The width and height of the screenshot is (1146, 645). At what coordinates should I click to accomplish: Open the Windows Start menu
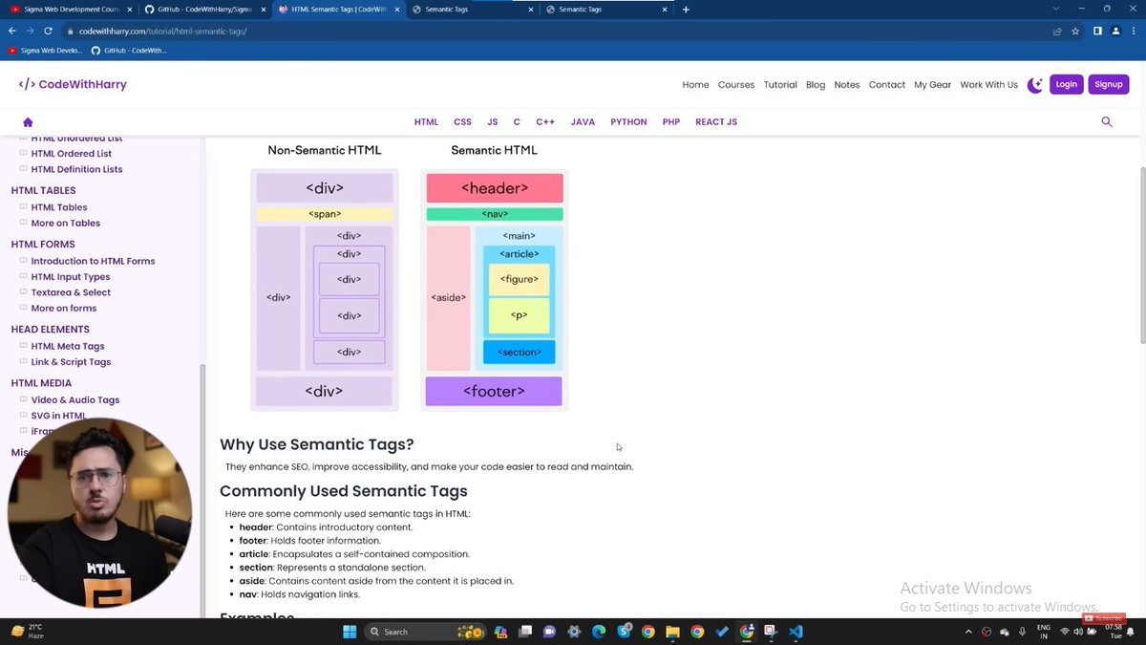click(350, 632)
